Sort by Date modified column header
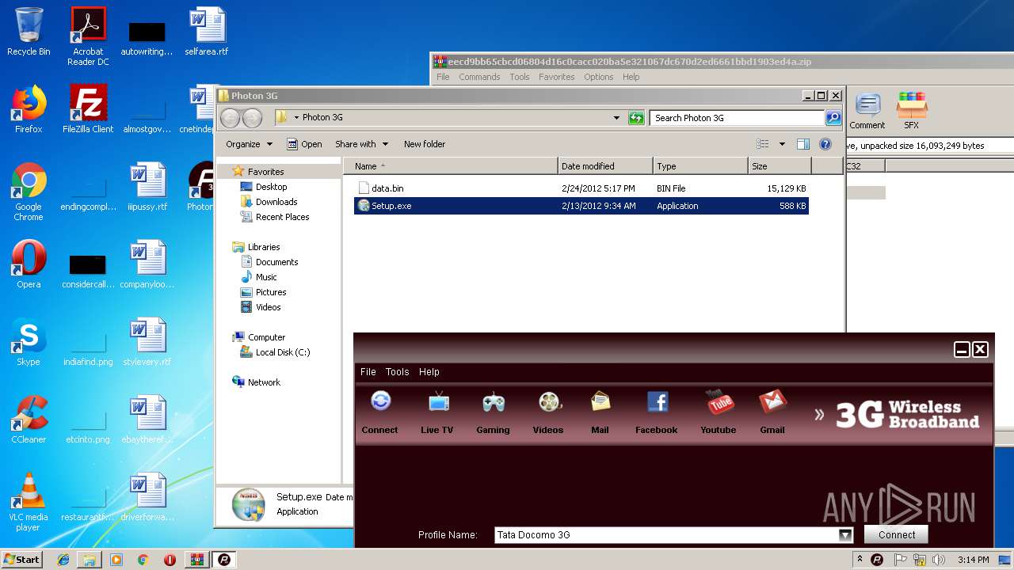Image resolution: width=1014 pixels, height=570 pixels. pyautogui.click(x=606, y=166)
